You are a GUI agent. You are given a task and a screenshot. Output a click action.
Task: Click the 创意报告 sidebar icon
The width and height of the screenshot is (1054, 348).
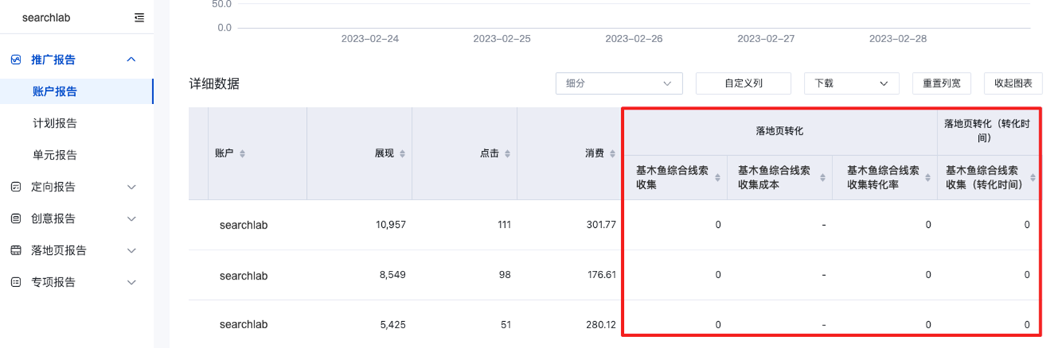pos(16,218)
